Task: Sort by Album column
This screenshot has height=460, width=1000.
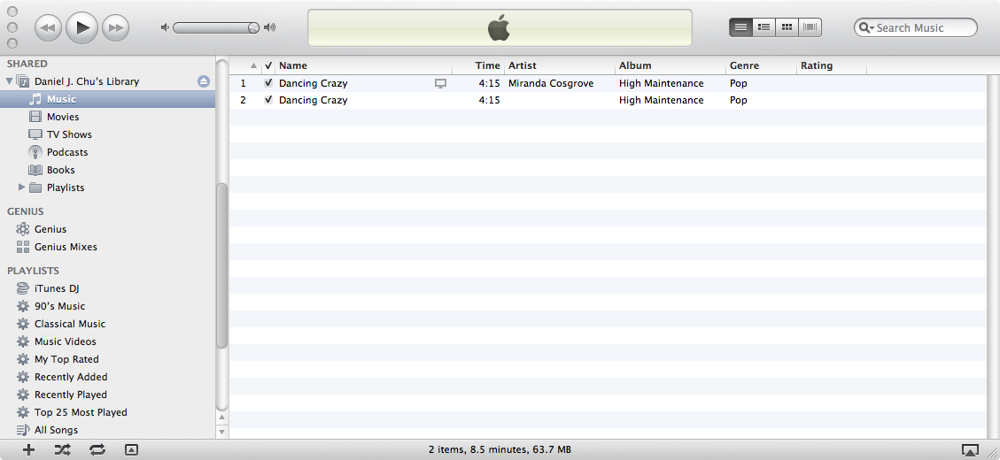Action: tap(671, 65)
